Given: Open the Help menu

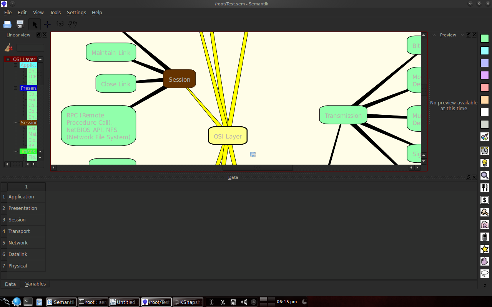Looking at the screenshot, I should (x=97, y=12).
